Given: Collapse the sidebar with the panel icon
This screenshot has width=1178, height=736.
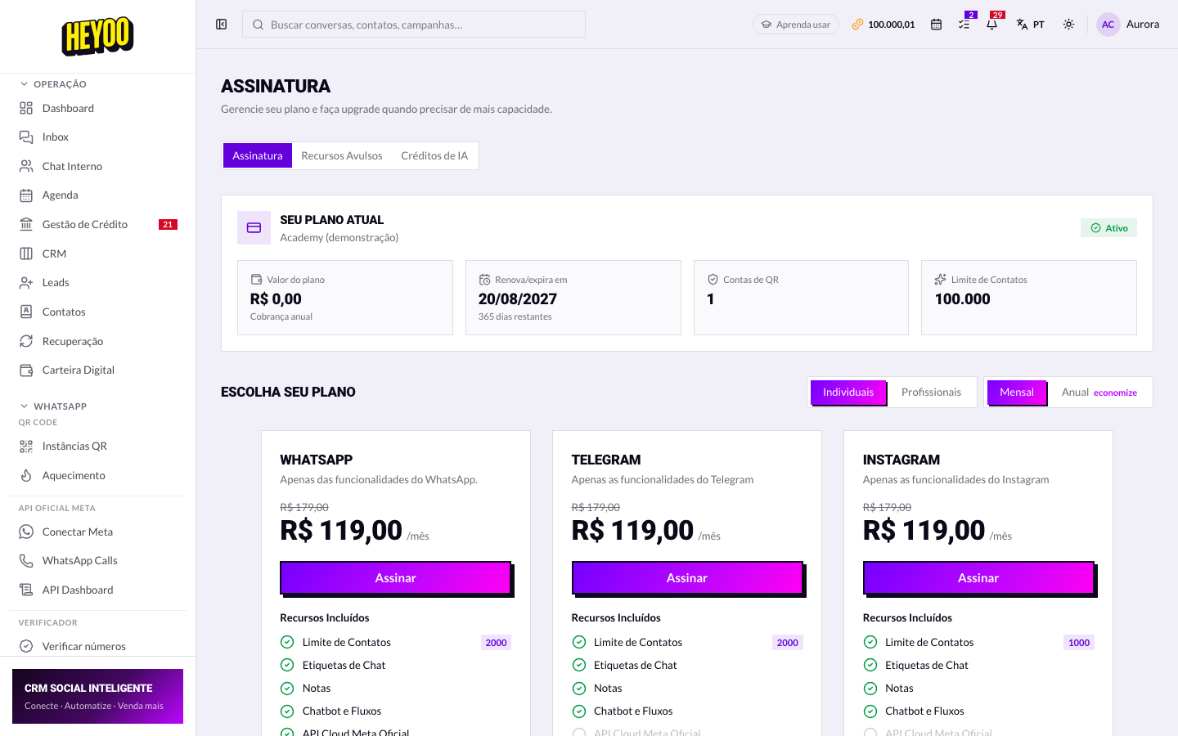Looking at the screenshot, I should click(x=221, y=25).
